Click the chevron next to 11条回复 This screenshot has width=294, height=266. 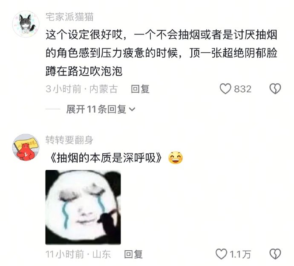132,109
